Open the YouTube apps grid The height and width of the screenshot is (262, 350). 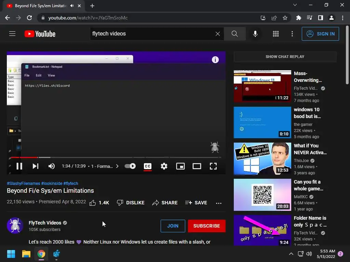coord(276,34)
